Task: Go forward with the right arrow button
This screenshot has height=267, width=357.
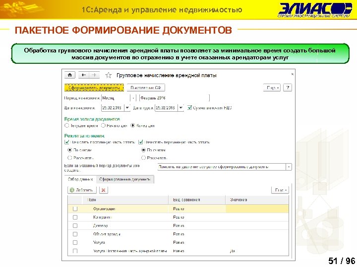Action: tap(94, 75)
